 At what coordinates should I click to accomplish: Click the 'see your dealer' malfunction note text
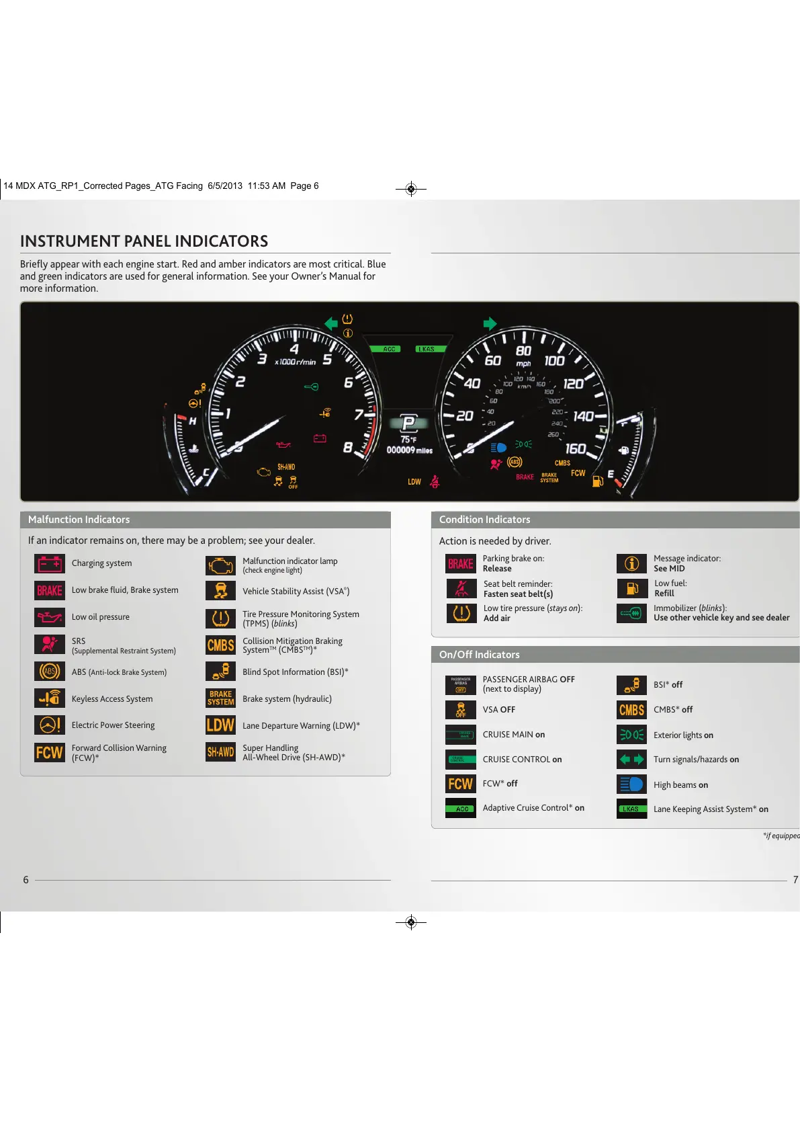tap(283, 540)
